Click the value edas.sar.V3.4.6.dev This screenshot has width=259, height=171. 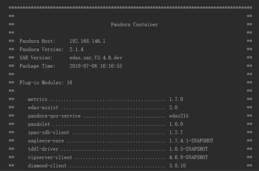(x=96, y=58)
